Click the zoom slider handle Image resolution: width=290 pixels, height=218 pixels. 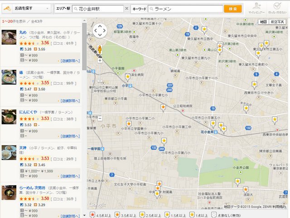tap(100, 81)
